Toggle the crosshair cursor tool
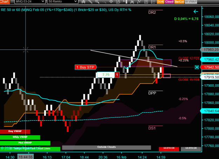This screenshot has width=219, height=159. [x=111, y=1]
